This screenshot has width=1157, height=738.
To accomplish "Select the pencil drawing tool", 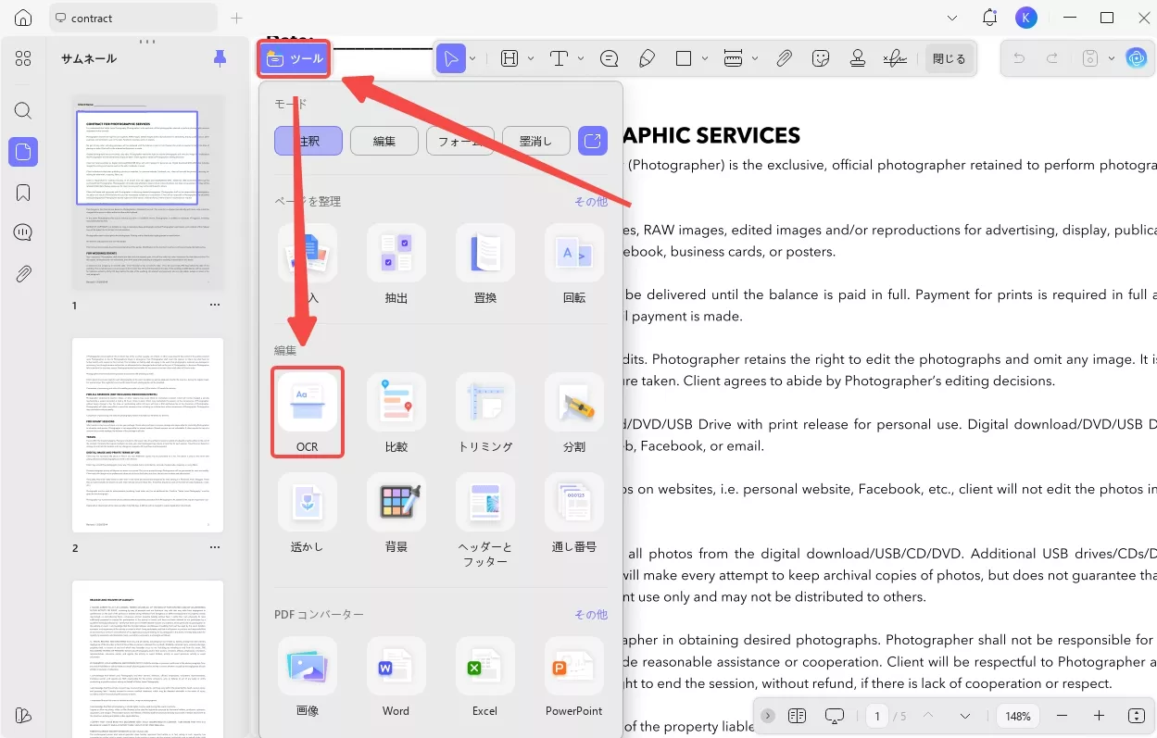I will pyautogui.click(x=648, y=58).
